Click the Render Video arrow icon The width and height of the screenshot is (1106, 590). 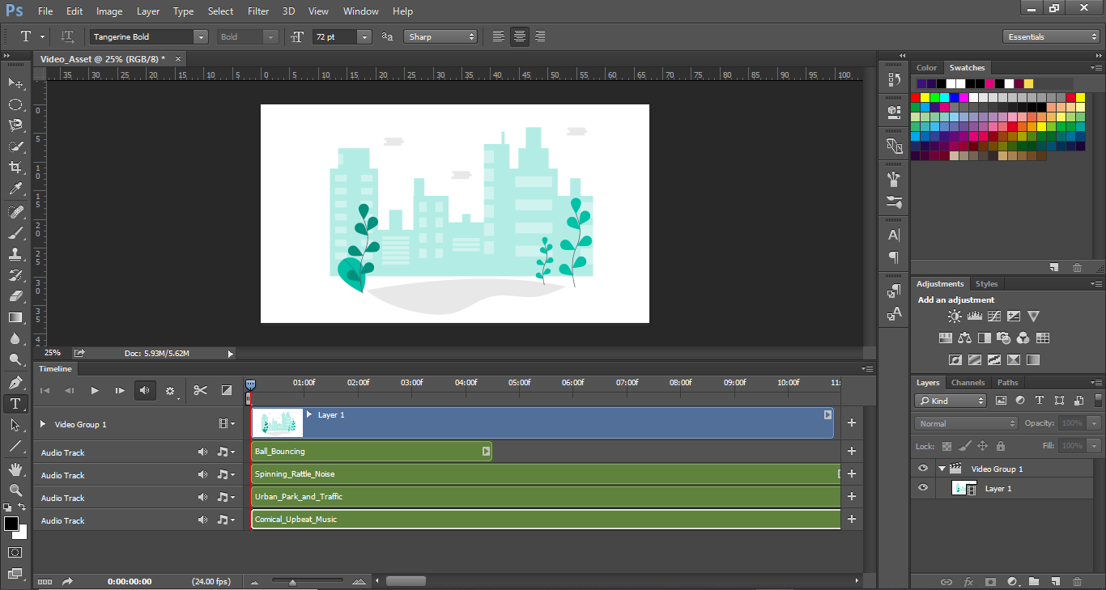pos(67,581)
